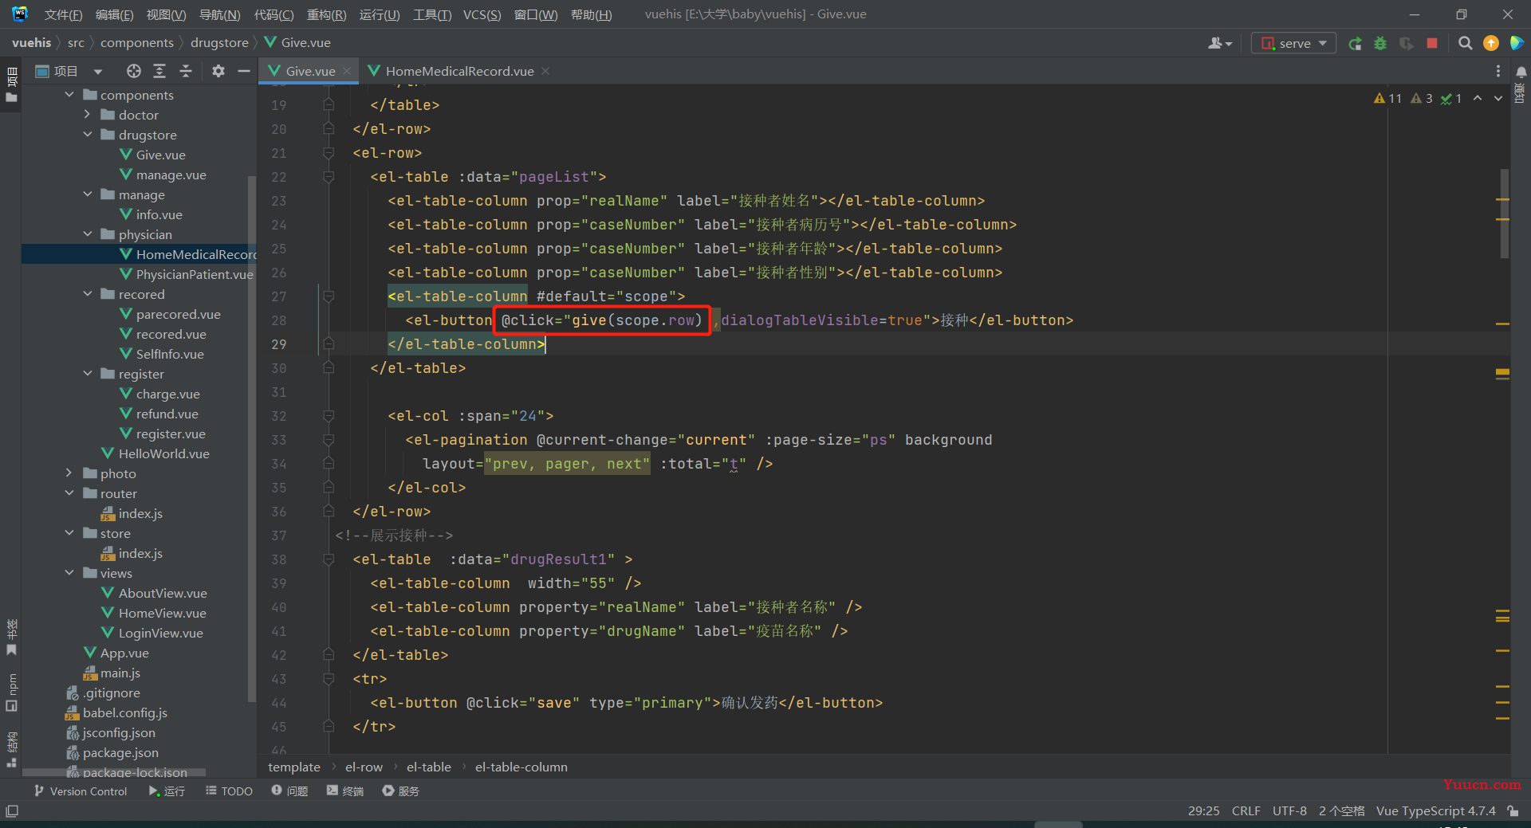
Task: Close the HomeMedicalRecord.vue editor tab
Action: tap(545, 71)
